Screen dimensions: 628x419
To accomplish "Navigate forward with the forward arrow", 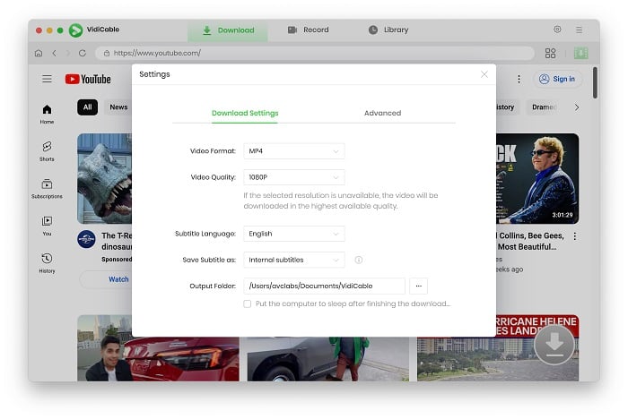I will point(67,53).
